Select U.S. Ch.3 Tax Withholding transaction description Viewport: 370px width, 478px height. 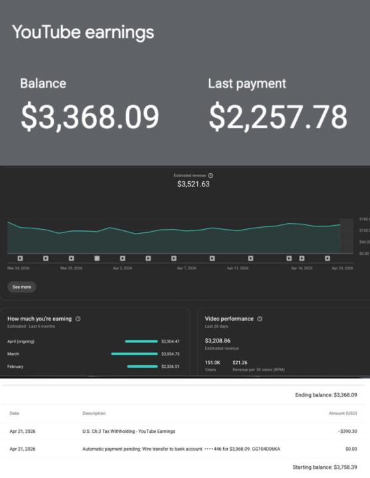point(129,431)
